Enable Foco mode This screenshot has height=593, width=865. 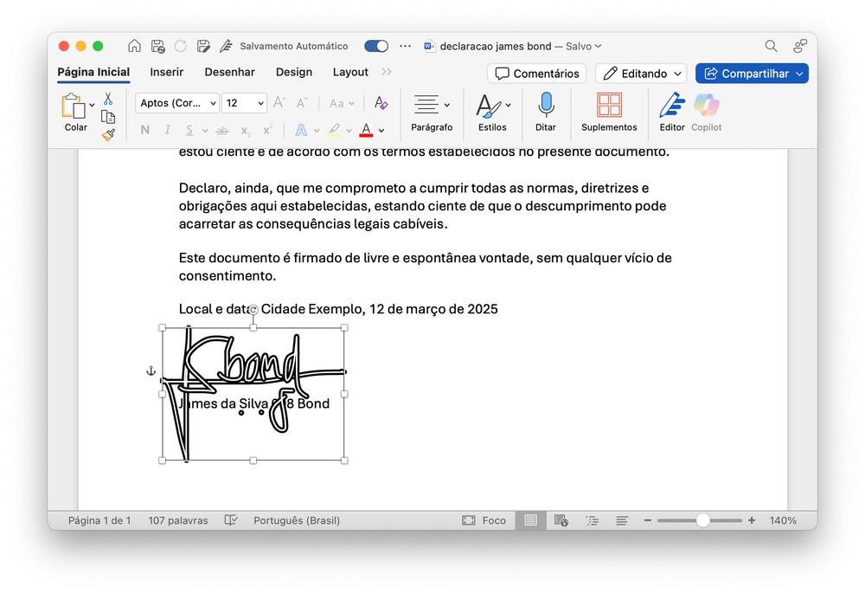point(484,520)
